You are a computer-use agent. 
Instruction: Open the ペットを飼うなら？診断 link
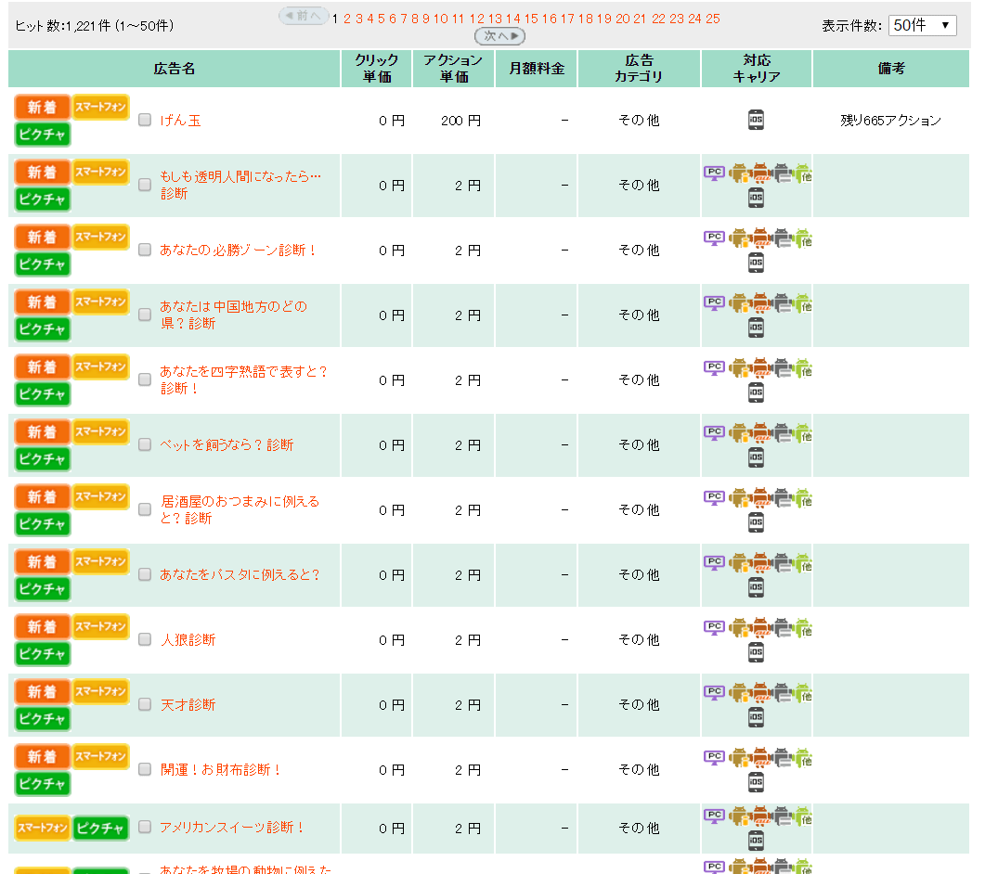coord(227,445)
